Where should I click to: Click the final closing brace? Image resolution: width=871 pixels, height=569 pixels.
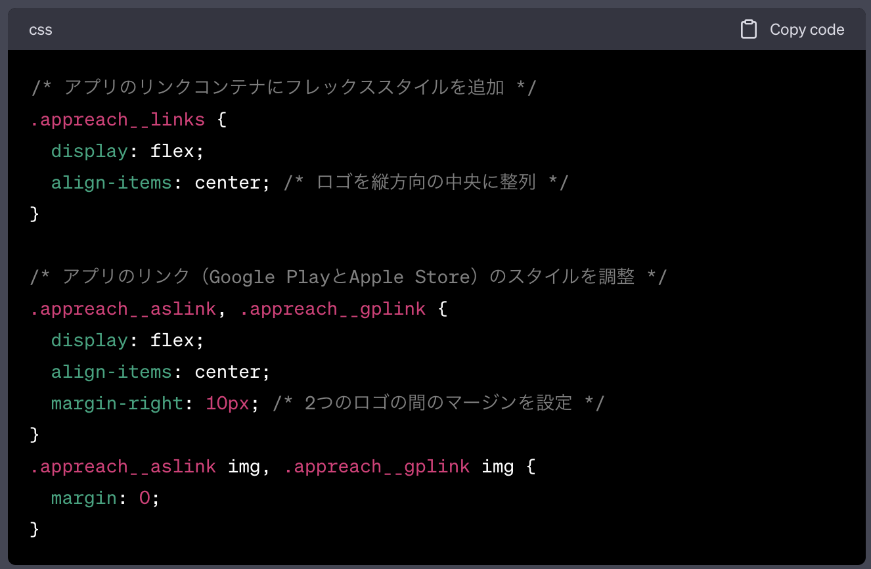pos(34,529)
